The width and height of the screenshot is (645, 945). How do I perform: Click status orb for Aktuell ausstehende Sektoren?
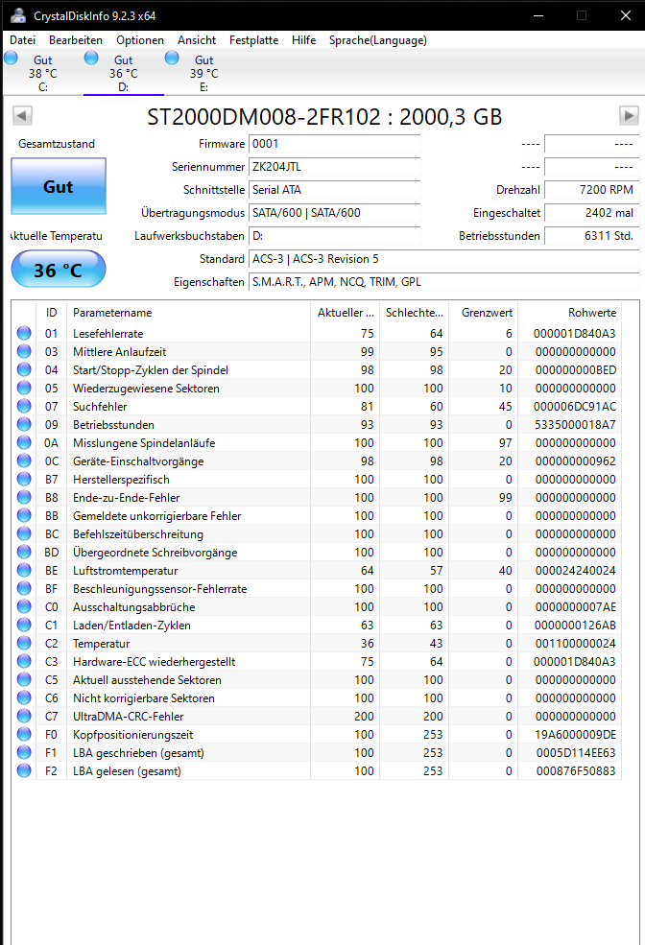click(24, 680)
